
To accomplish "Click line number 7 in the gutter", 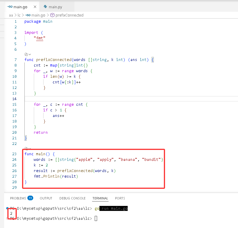I will [x=16, y=60].
